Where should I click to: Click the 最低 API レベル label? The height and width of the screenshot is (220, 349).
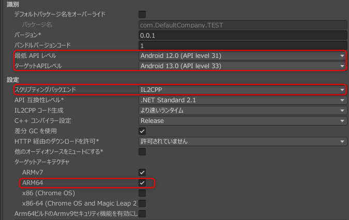35,56
